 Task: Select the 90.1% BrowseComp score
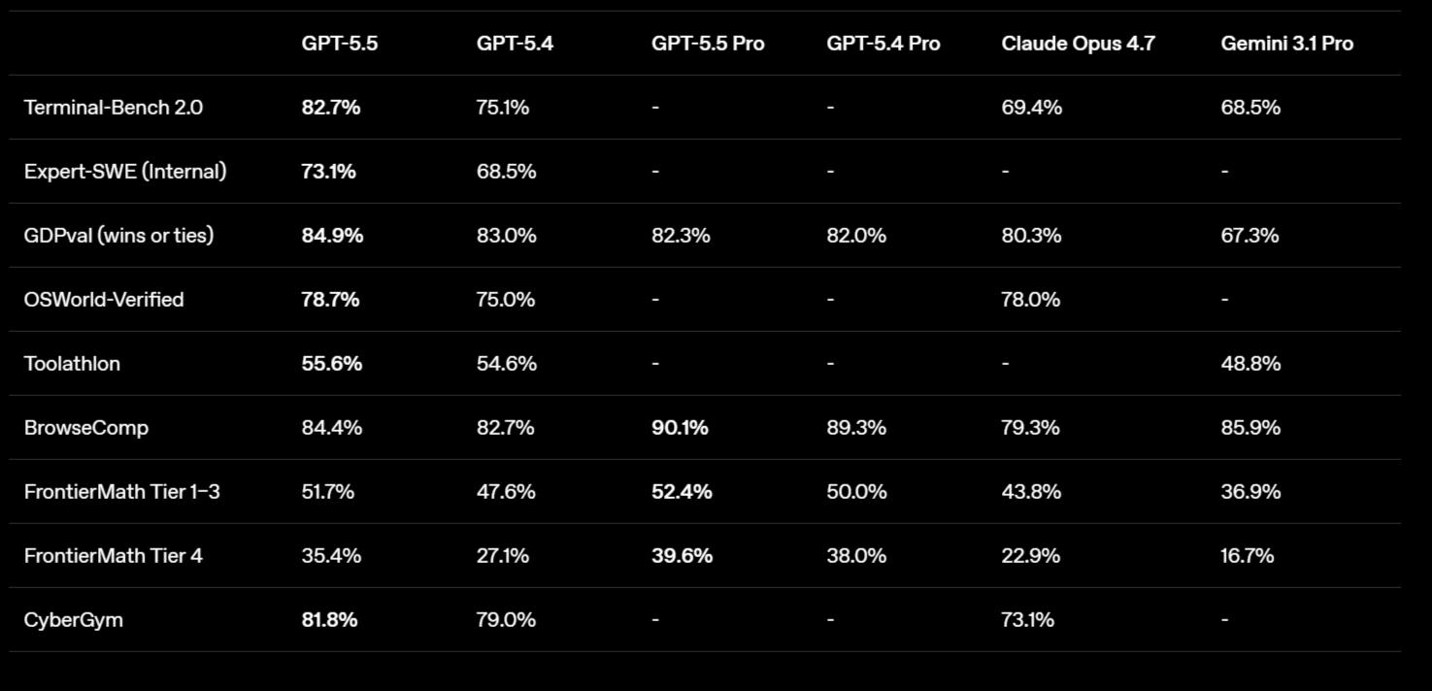tap(680, 428)
